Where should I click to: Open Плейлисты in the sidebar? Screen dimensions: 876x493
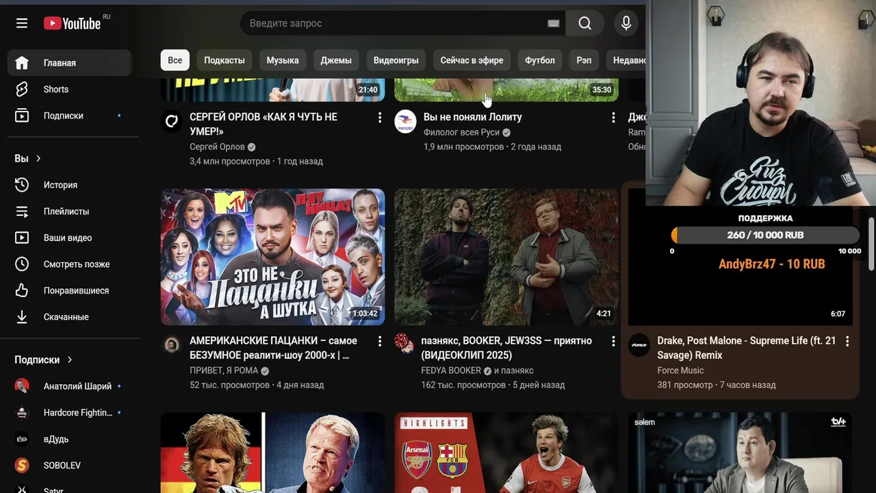click(x=70, y=212)
